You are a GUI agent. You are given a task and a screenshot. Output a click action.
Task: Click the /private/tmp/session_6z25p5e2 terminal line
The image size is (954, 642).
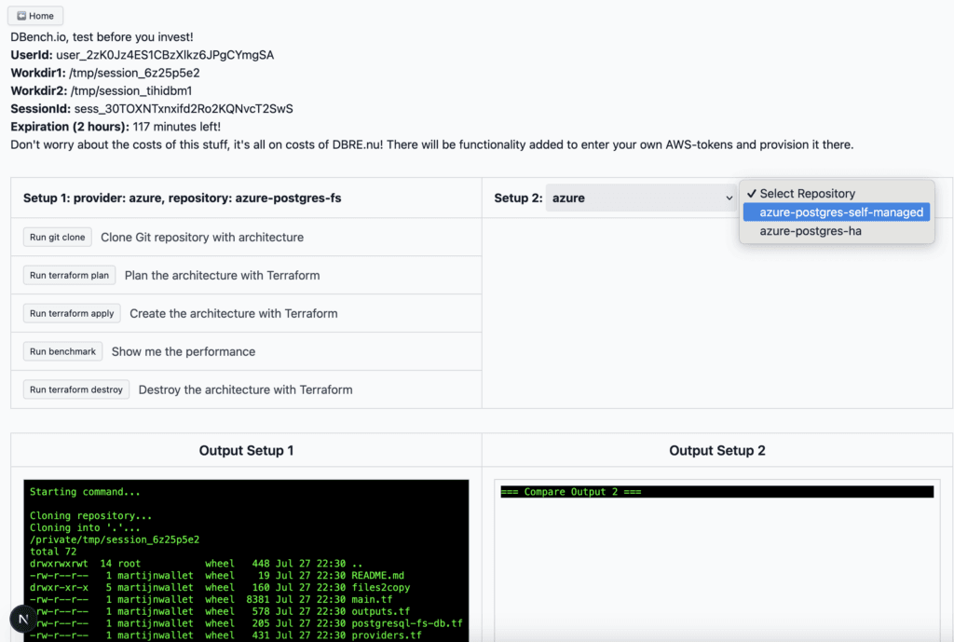pos(115,540)
